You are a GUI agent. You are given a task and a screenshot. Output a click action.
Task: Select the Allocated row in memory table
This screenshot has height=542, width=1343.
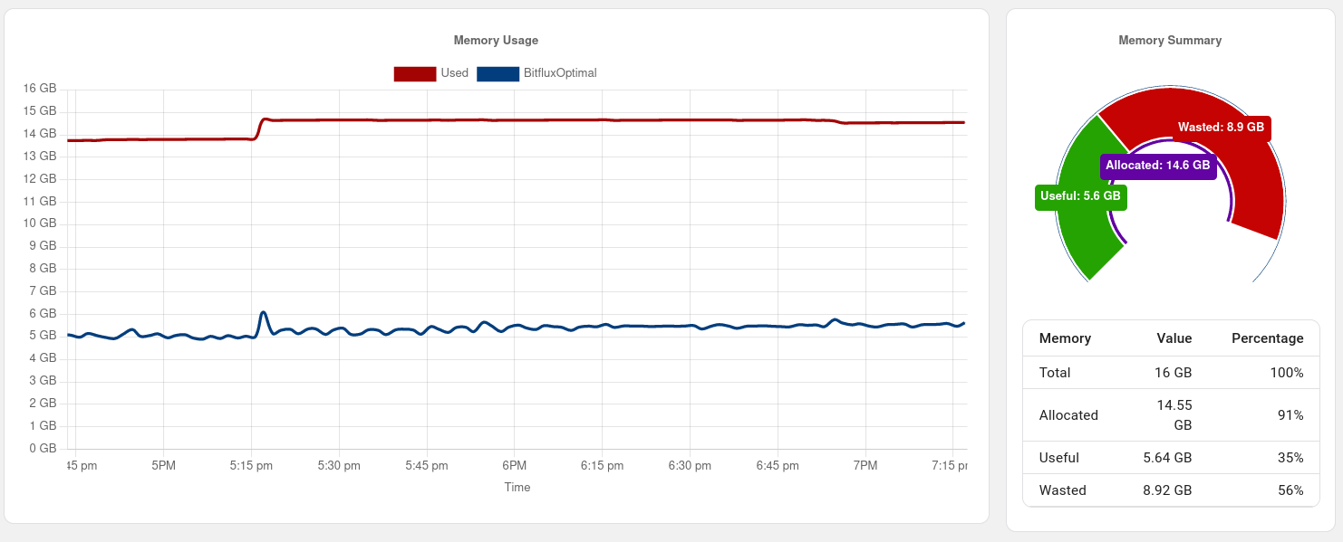(1171, 415)
